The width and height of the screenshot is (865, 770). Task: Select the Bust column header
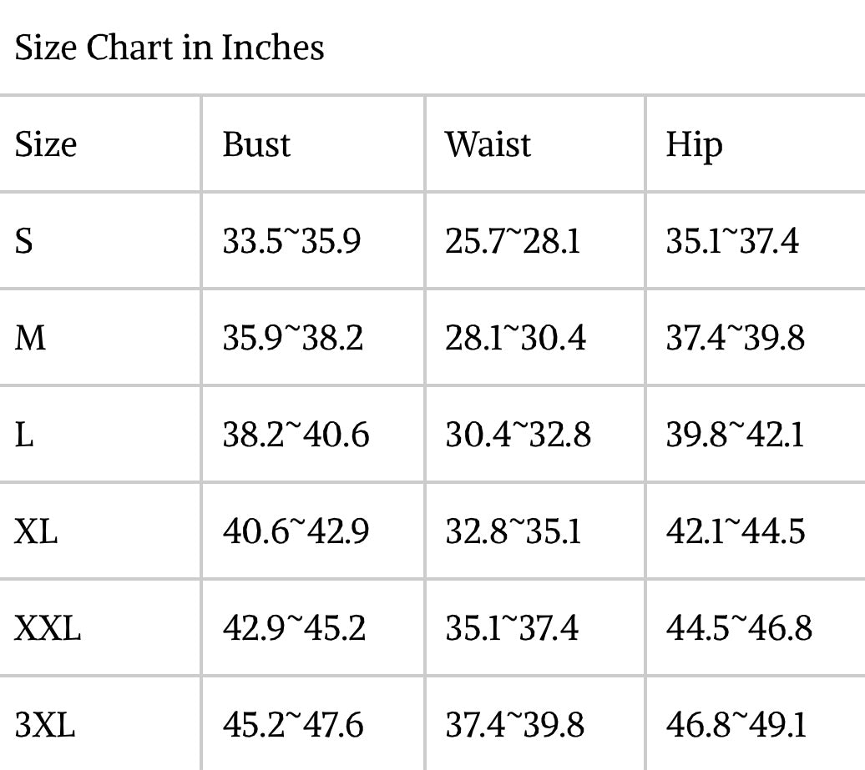point(256,144)
